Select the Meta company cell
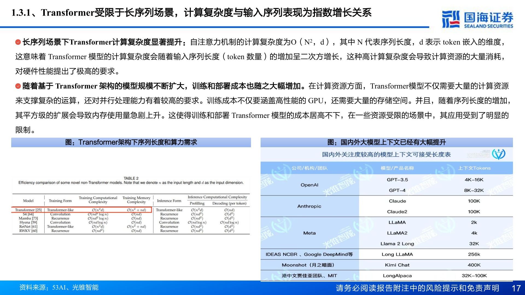 click(310, 233)
